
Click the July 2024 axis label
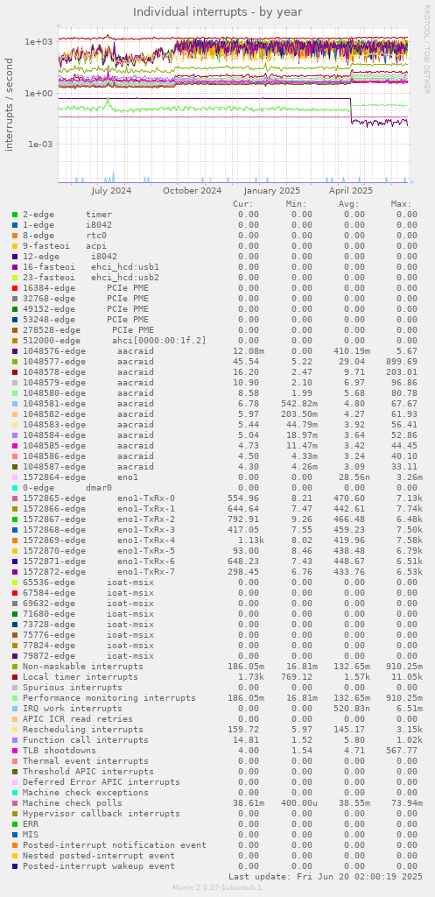tap(111, 190)
